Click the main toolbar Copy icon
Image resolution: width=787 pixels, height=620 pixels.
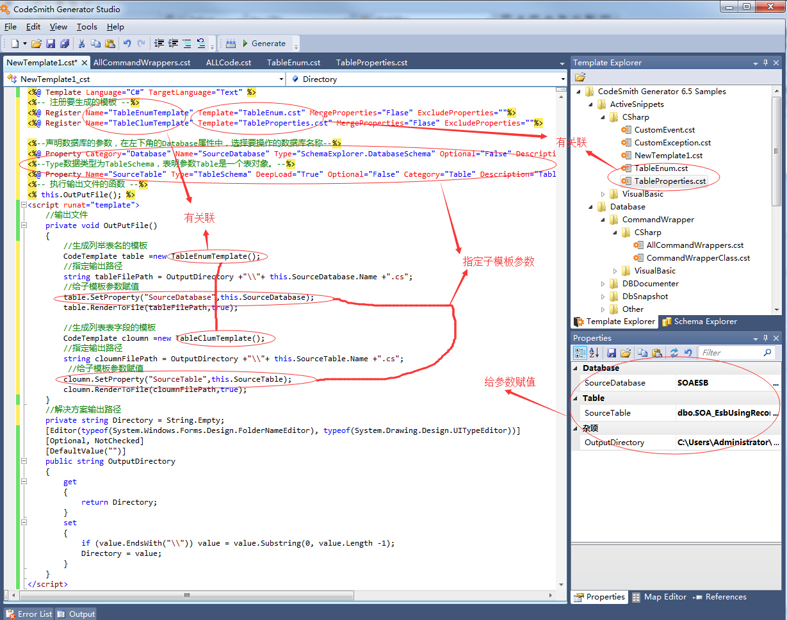point(96,44)
